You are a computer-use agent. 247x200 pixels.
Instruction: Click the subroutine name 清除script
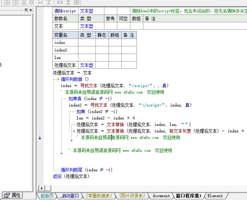65,11
